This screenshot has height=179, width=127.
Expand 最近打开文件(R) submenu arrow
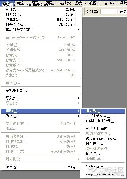point(79,30)
